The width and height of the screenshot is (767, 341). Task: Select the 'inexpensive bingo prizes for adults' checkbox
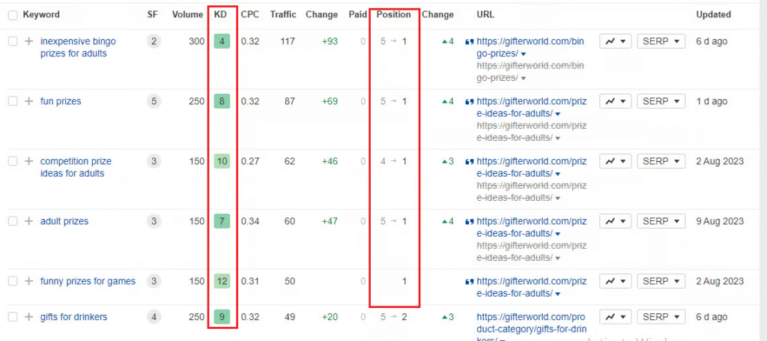[13, 41]
